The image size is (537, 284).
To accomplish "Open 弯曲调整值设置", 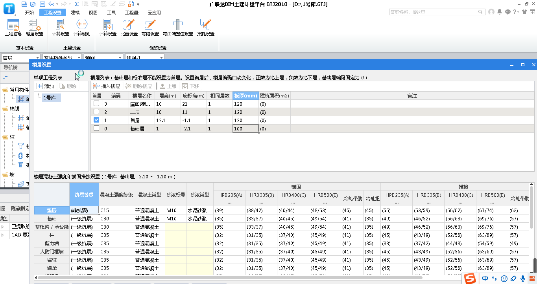I will pos(178,28).
